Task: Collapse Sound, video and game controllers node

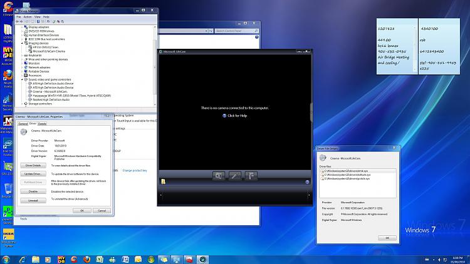Action: coord(22,79)
